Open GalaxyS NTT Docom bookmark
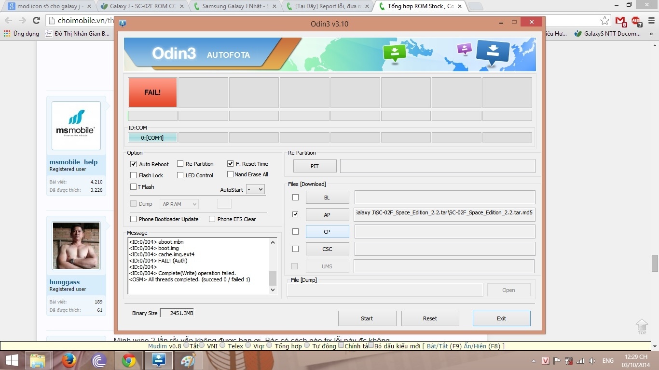Screen dimensions: 659x370 point(608,34)
